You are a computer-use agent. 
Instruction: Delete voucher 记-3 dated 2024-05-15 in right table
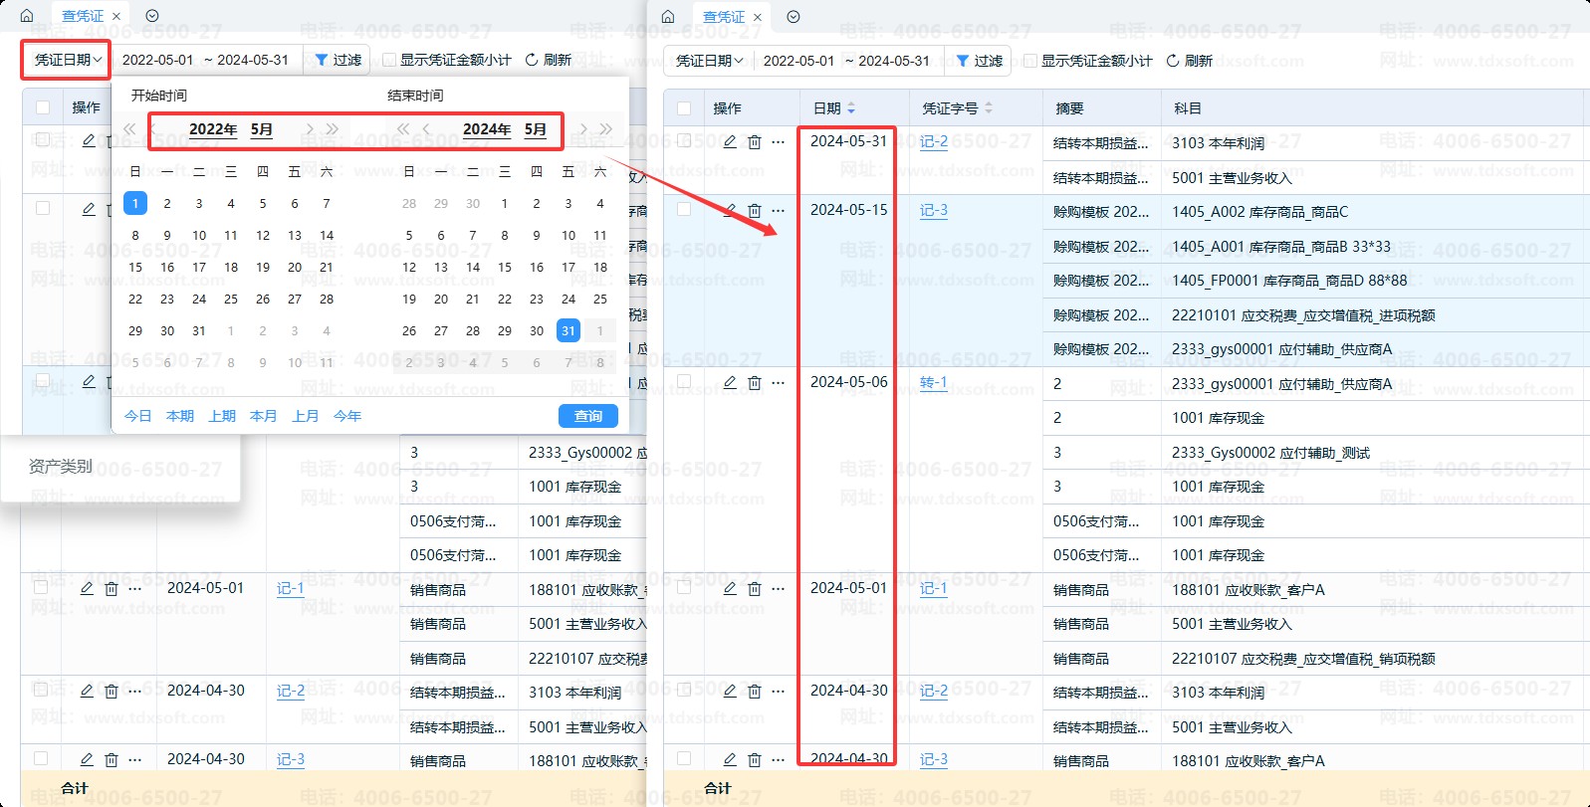tap(755, 211)
